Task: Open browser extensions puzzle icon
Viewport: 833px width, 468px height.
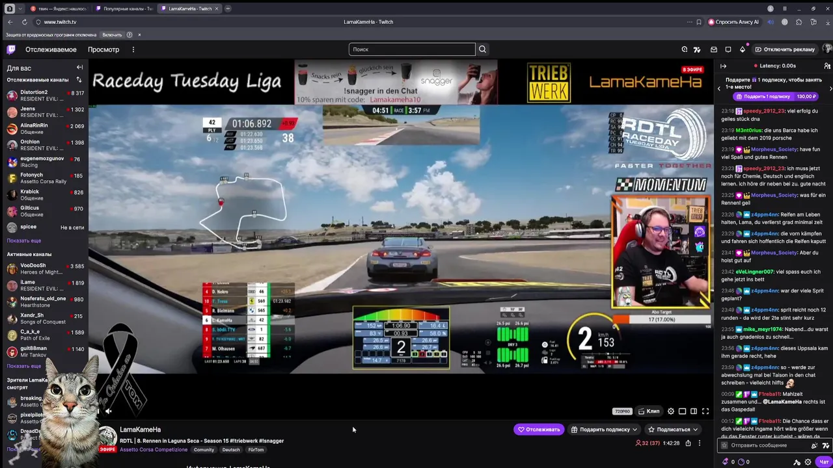Action: coord(799,22)
